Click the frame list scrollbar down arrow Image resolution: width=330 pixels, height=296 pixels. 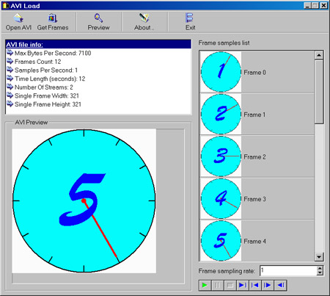click(x=319, y=256)
